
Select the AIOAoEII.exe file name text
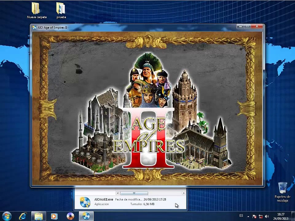104,200
